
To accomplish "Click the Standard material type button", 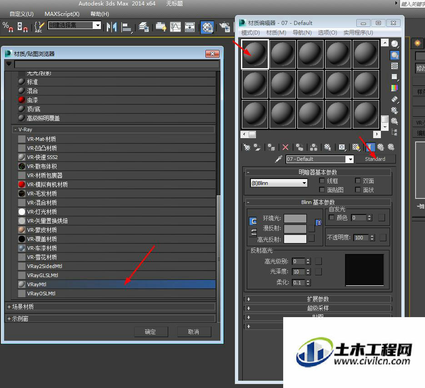I will 375,159.
